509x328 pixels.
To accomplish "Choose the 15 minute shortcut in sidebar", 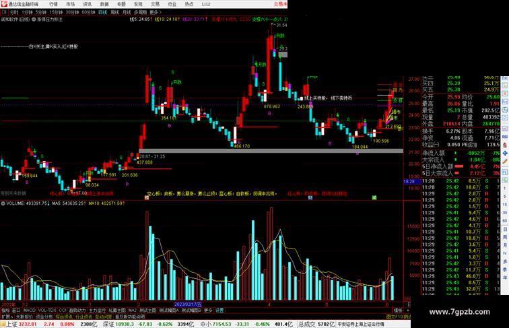I will (x=505, y=205).
